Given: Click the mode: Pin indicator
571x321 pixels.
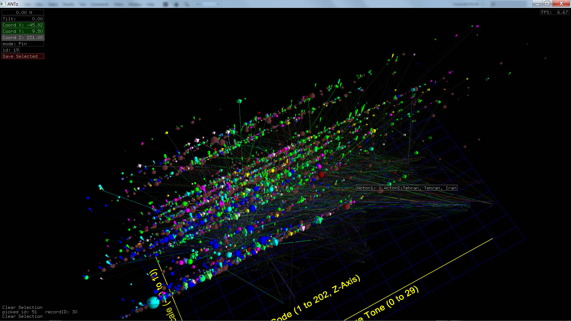Looking at the screenshot, I should [x=23, y=44].
